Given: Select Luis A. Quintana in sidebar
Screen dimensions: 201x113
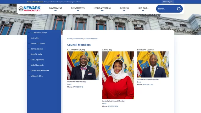Looking at the screenshot, I should (x=37, y=60).
